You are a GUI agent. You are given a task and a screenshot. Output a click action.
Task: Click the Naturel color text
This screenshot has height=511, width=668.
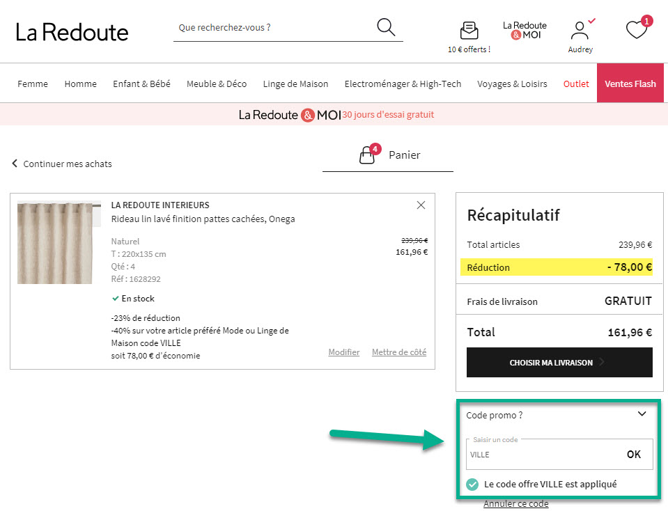(x=125, y=242)
